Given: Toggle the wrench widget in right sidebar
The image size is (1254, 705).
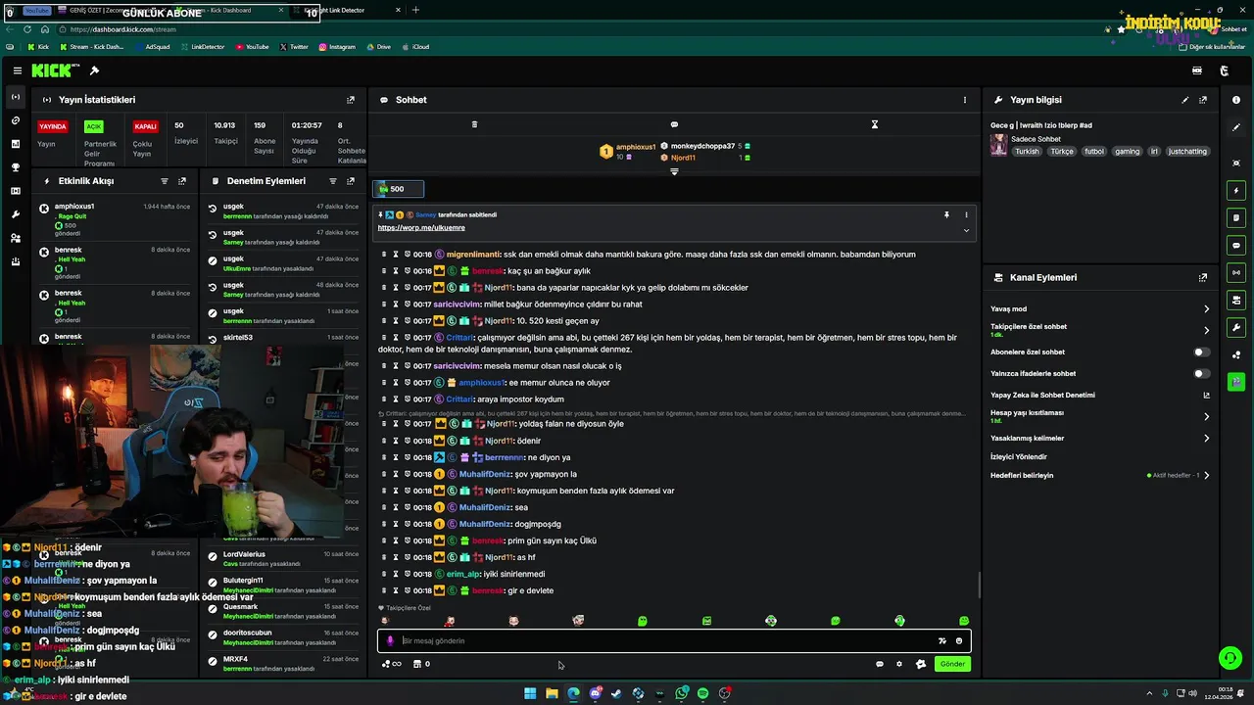Looking at the screenshot, I should tap(1236, 327).
